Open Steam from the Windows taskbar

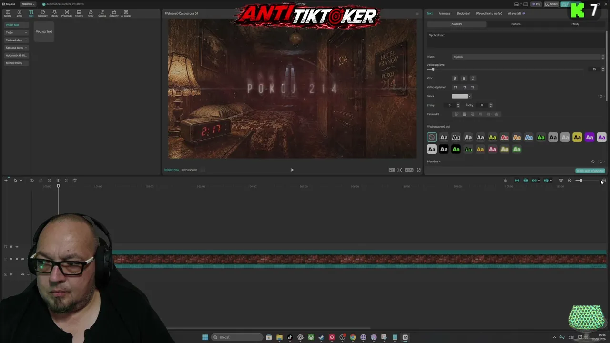click(321, 337)
